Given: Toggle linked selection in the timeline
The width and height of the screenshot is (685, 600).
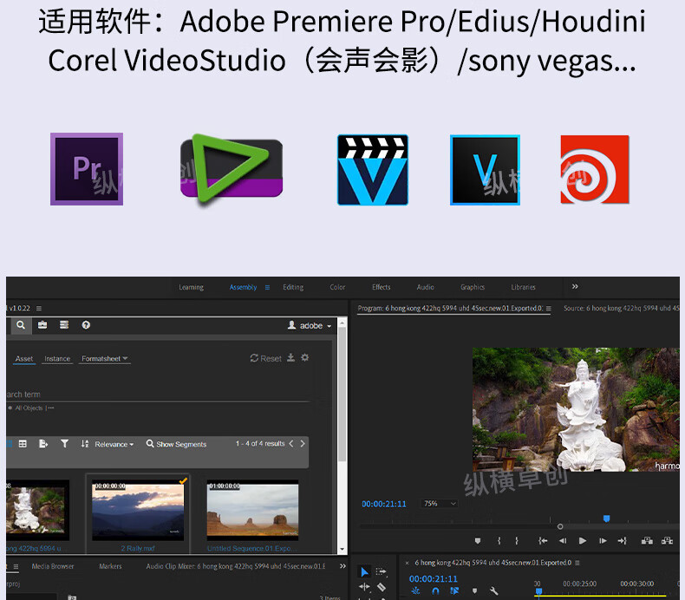Looking at the screenshot, I should pyautogui.click(x=454, y=591).
